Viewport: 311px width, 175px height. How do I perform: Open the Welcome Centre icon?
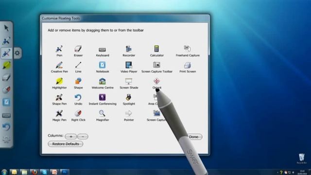[x=103, y=81]
